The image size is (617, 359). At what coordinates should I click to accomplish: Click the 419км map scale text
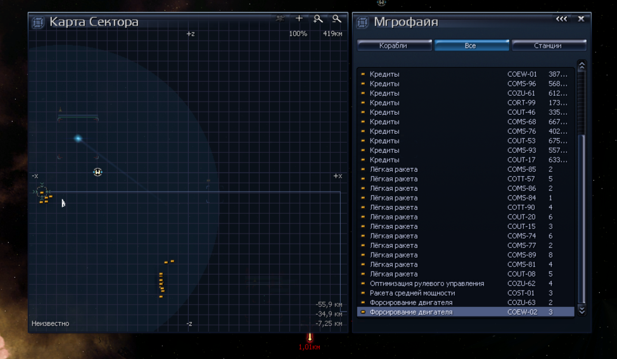click(x=333, y=34)
